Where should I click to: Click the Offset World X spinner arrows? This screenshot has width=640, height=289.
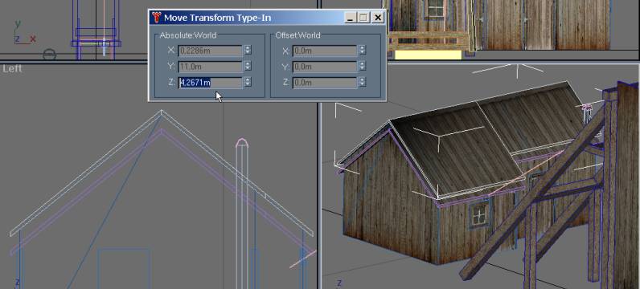pyautogui.click(x=362, y=50)
